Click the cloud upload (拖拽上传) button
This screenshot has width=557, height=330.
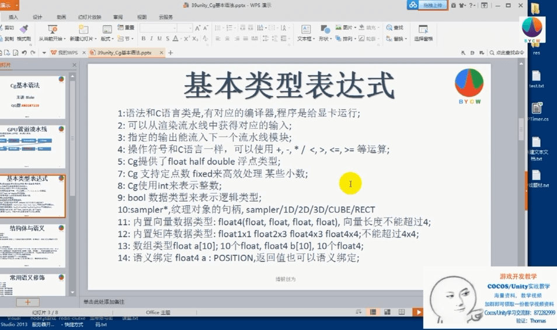coord(427,5)
